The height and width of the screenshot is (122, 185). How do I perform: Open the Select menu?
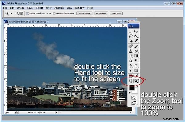(39, 8)
